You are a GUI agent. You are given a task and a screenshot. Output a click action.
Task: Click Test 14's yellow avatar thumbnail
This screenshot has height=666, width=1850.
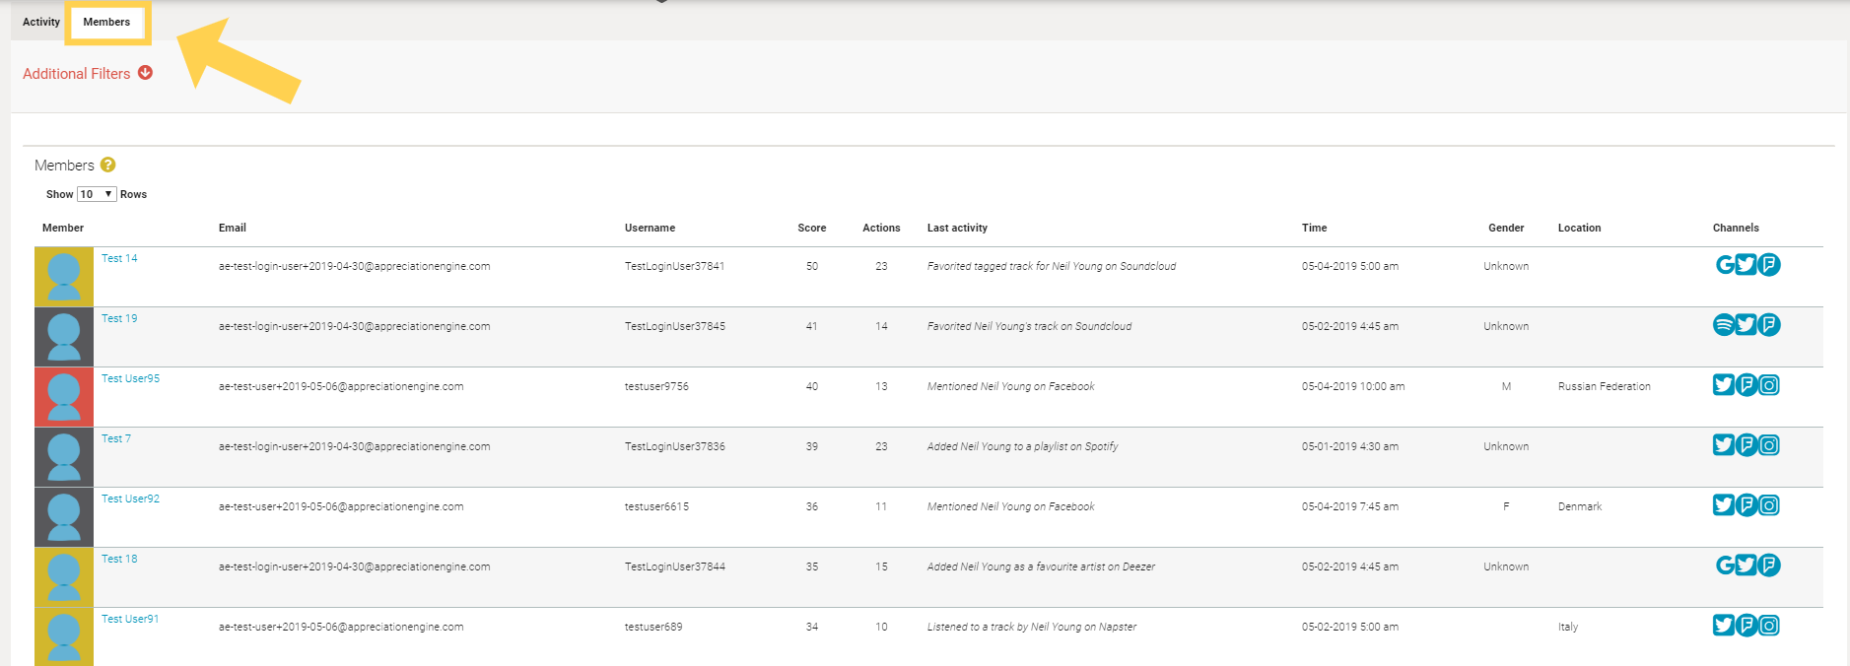[x=64, y=277]
